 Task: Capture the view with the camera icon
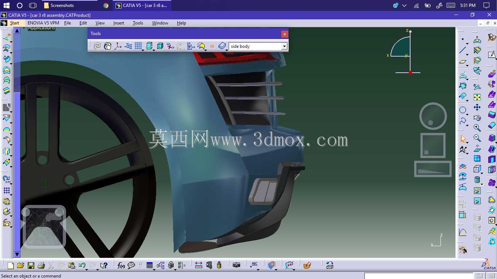(236, 265)
